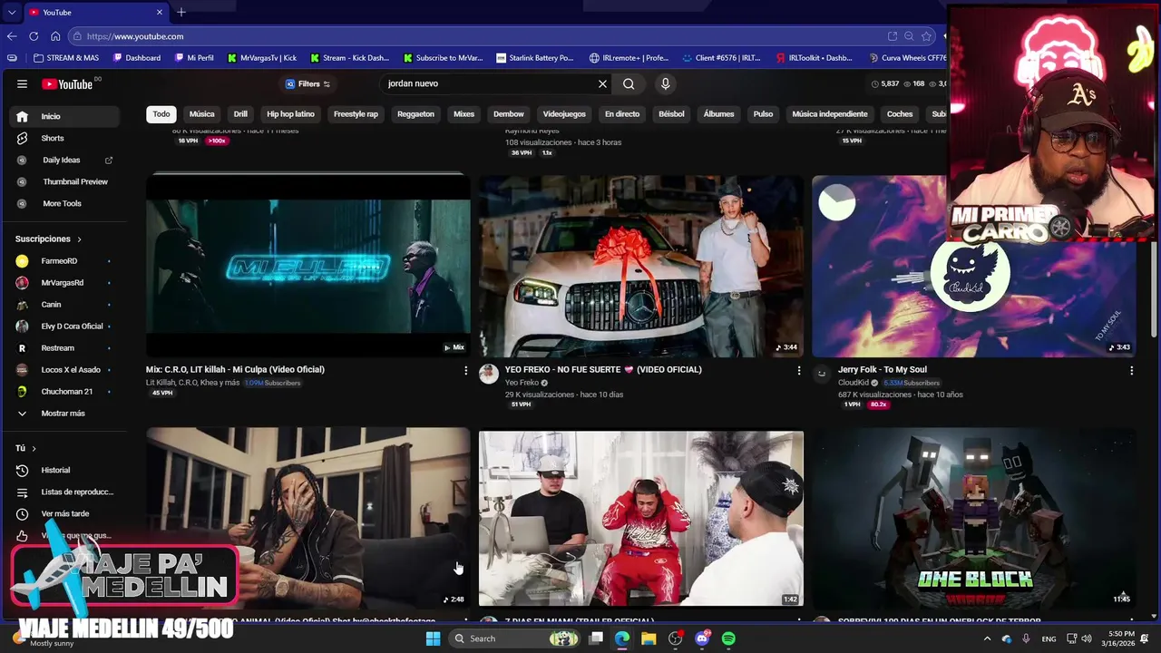Select the Drill filter chip
This screenshot has width=1161, height=653.
240,114
